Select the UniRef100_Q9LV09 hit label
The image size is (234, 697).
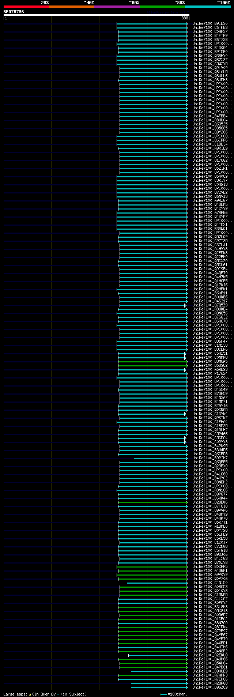click(210, 68)
